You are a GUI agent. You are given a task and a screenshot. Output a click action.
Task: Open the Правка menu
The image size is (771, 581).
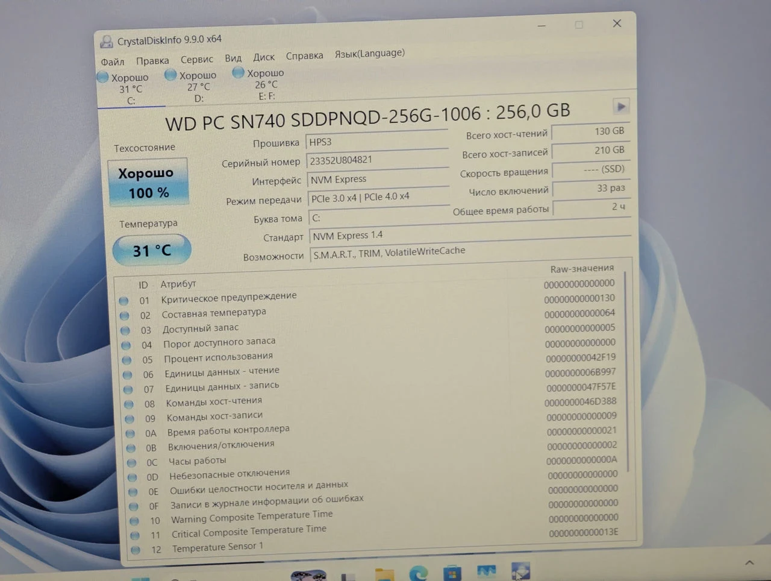coord(152,61)
